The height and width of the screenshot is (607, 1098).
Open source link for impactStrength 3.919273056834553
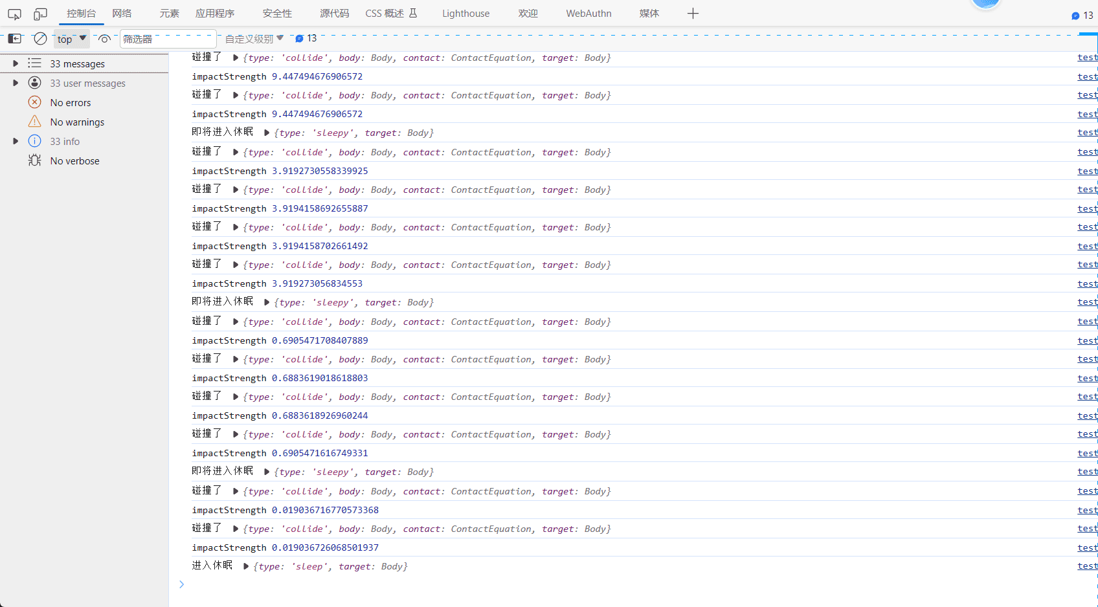pyautogui.click(x=1088, y=283)
